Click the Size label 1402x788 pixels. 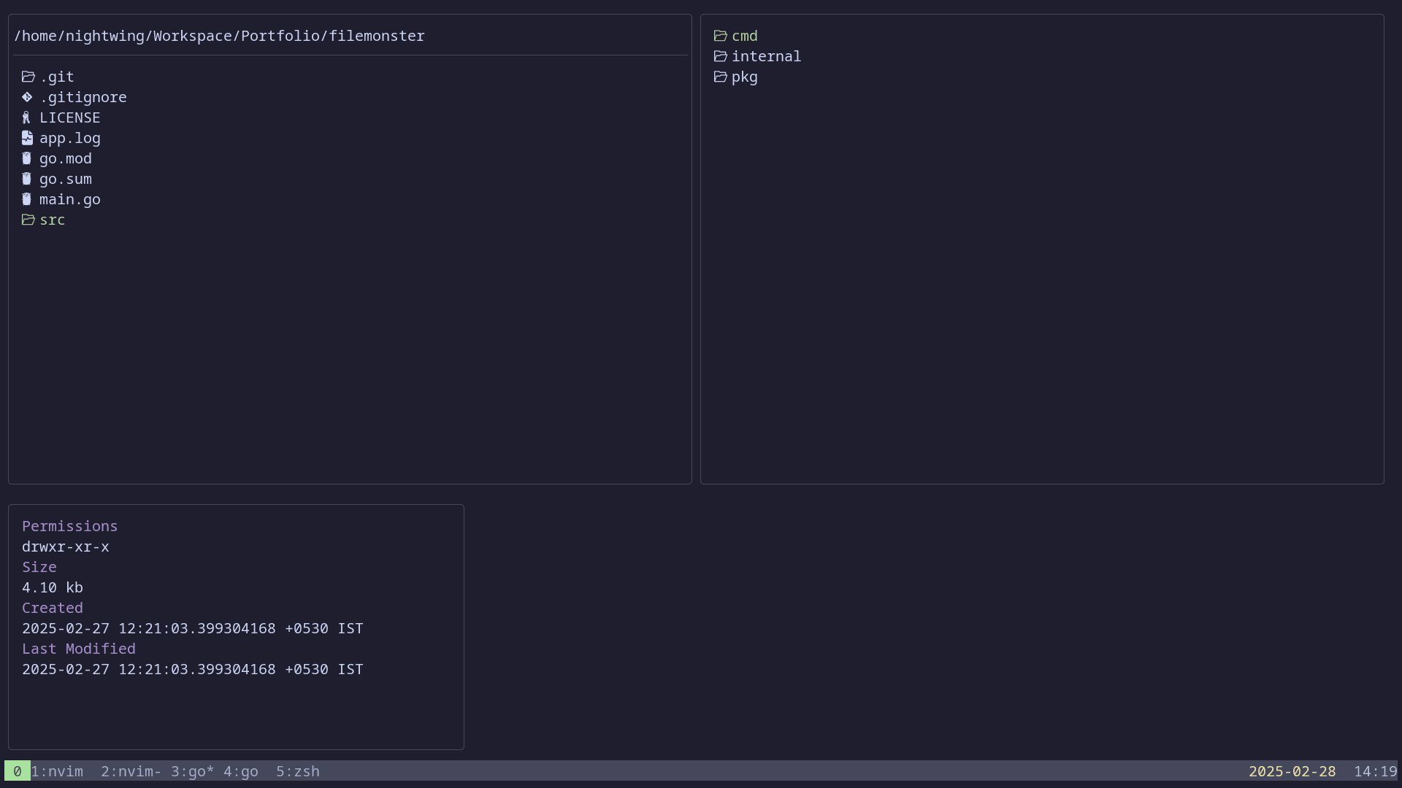point(39,567)
